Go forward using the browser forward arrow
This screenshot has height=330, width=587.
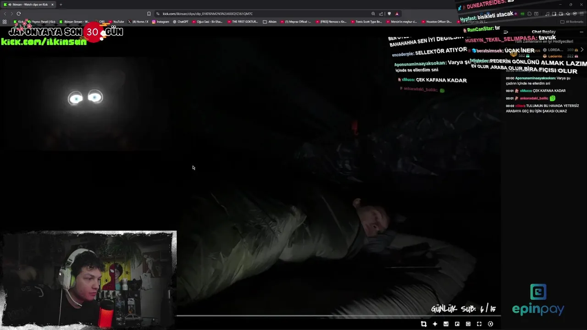coord(11,14)
